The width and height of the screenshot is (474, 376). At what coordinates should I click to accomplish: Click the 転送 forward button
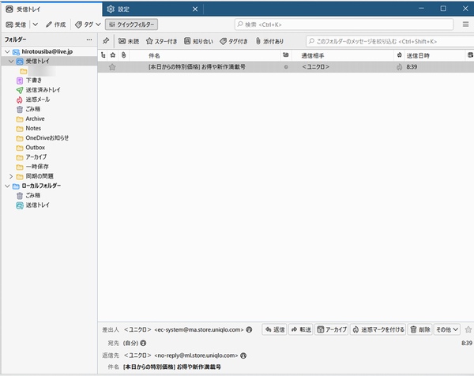(x=301, y=329)
